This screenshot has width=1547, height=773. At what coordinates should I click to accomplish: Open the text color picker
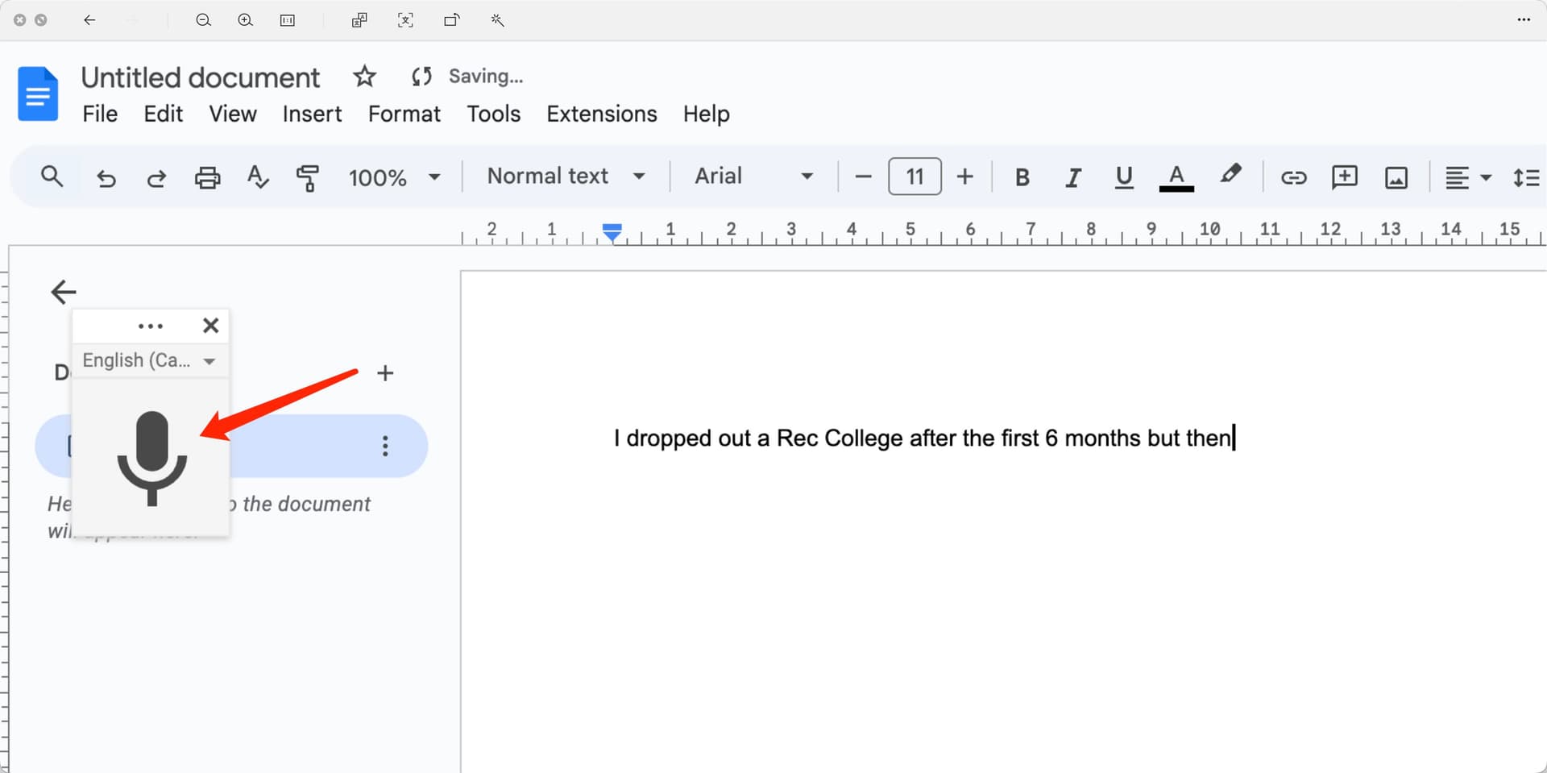point(1176,177)
